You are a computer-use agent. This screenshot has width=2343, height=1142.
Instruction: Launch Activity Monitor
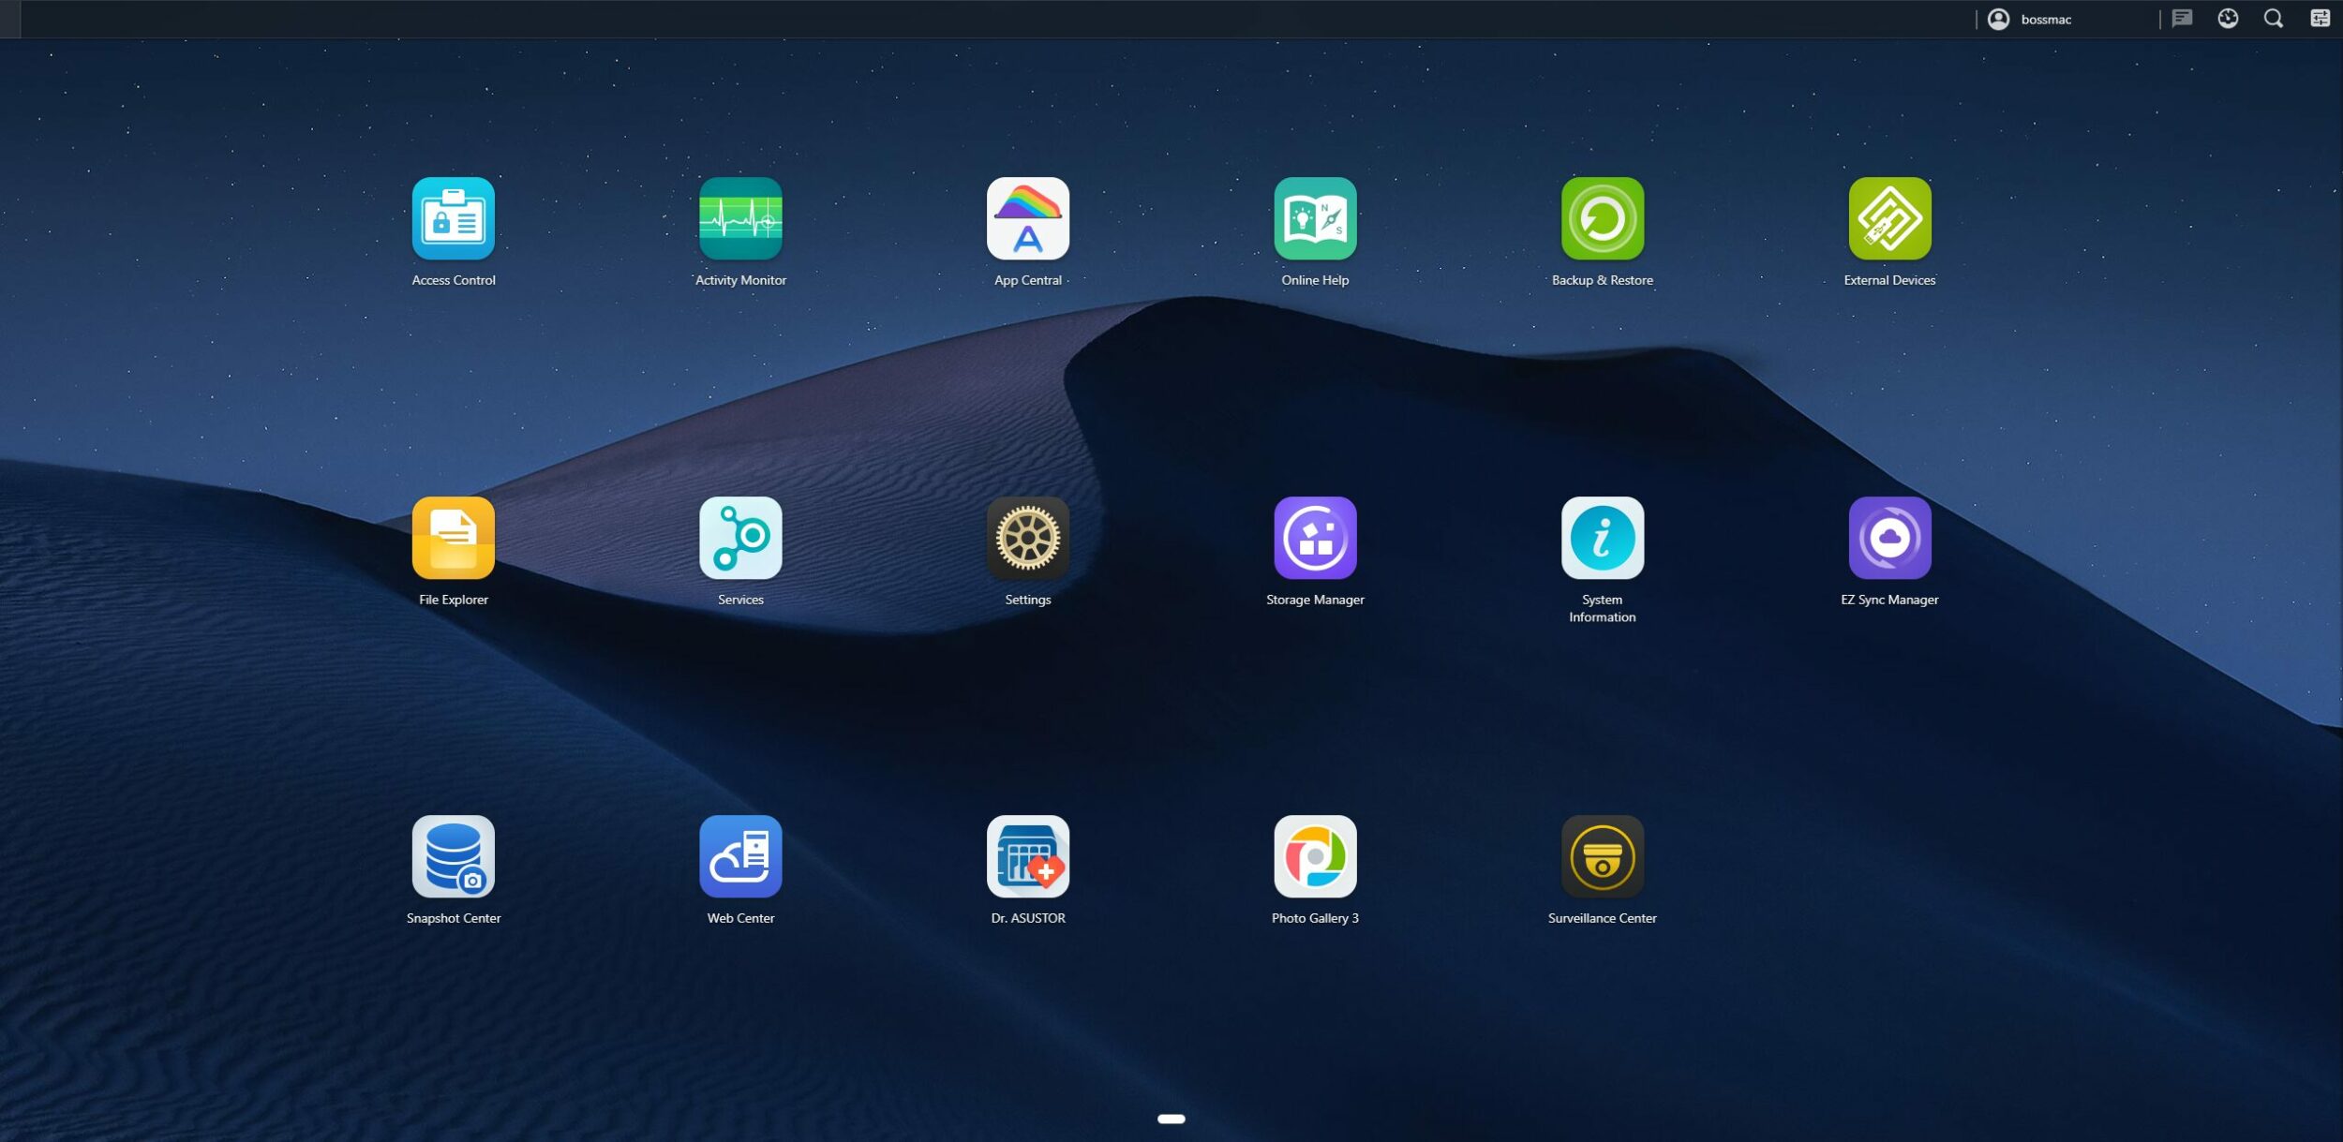point(740,219)
